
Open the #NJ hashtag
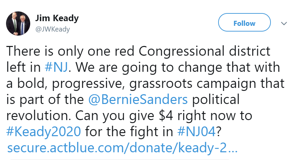[x=57, y=68]
